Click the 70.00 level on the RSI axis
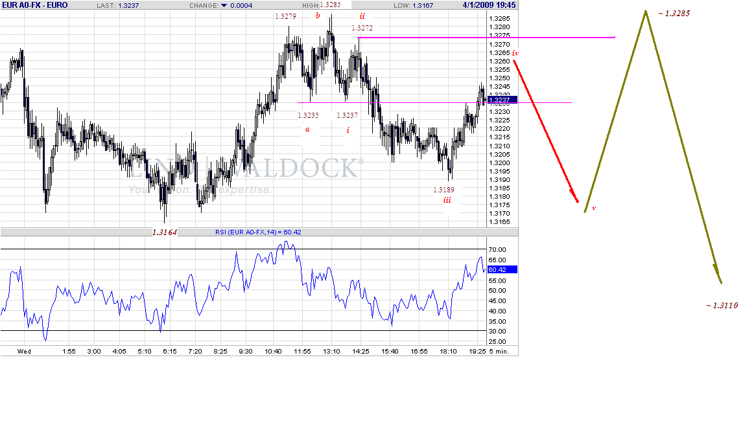The width and height of the screenshot is (745, 441). point(497,250)
